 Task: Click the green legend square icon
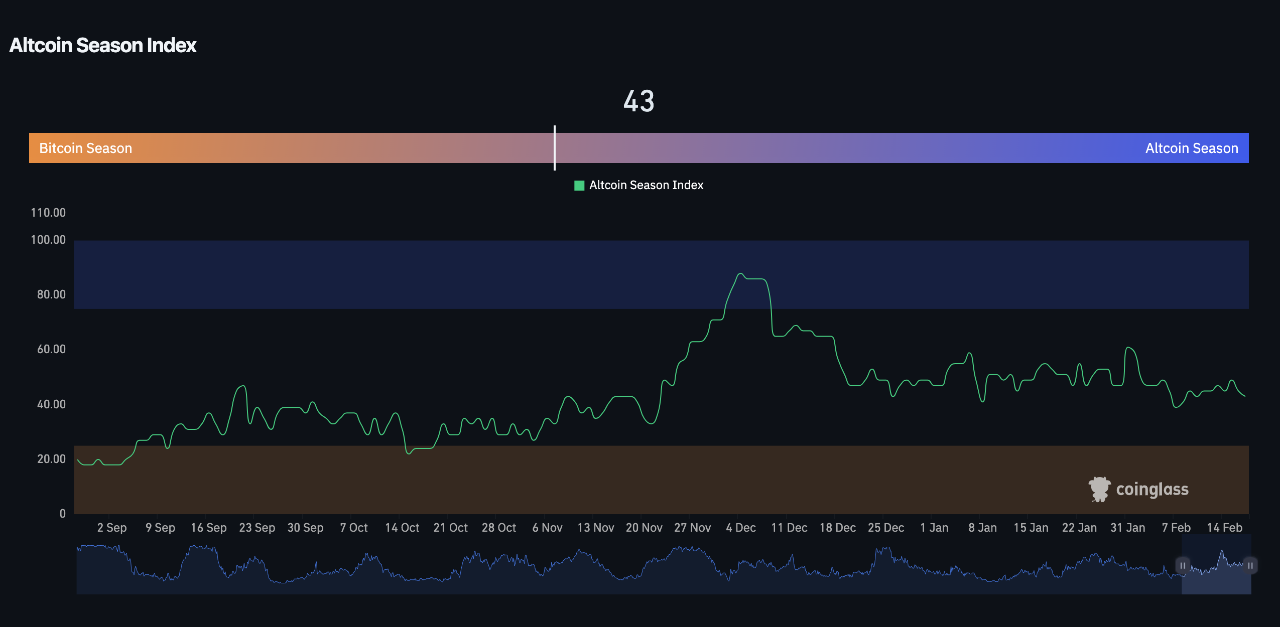[579, 185]
